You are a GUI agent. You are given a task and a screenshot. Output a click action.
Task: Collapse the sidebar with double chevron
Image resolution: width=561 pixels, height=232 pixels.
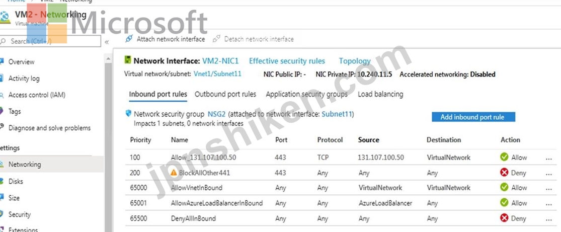point(107,42)
